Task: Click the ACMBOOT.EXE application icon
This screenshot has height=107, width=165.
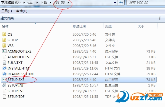Action: click(4, 51)
